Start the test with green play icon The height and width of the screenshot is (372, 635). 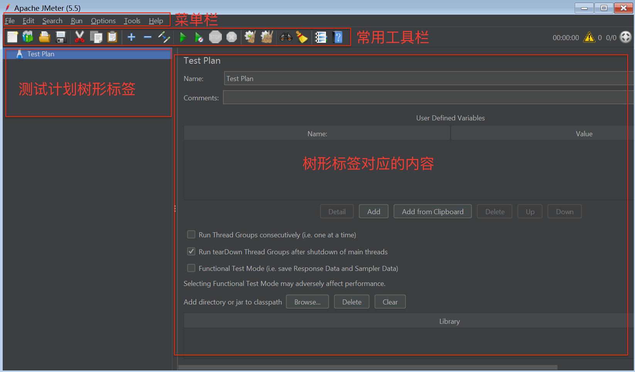click(x=183, y=37)
